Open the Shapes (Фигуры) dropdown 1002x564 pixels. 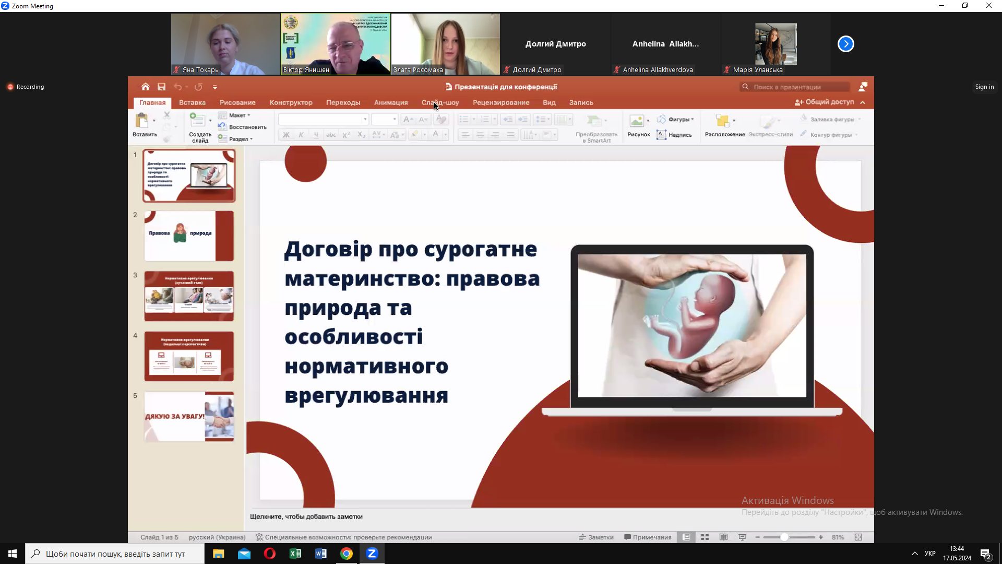(x=679, y=120)
